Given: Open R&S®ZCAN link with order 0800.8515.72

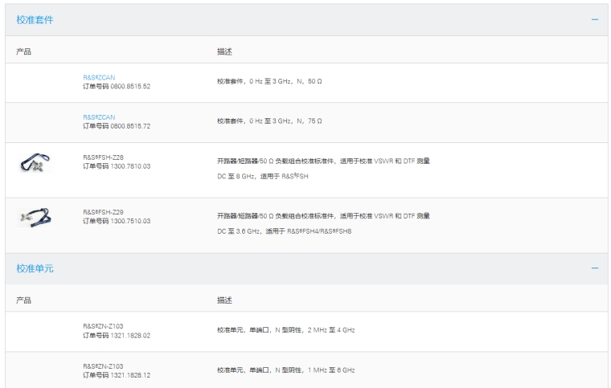Looking at the screenshot, I should [99, 117].
